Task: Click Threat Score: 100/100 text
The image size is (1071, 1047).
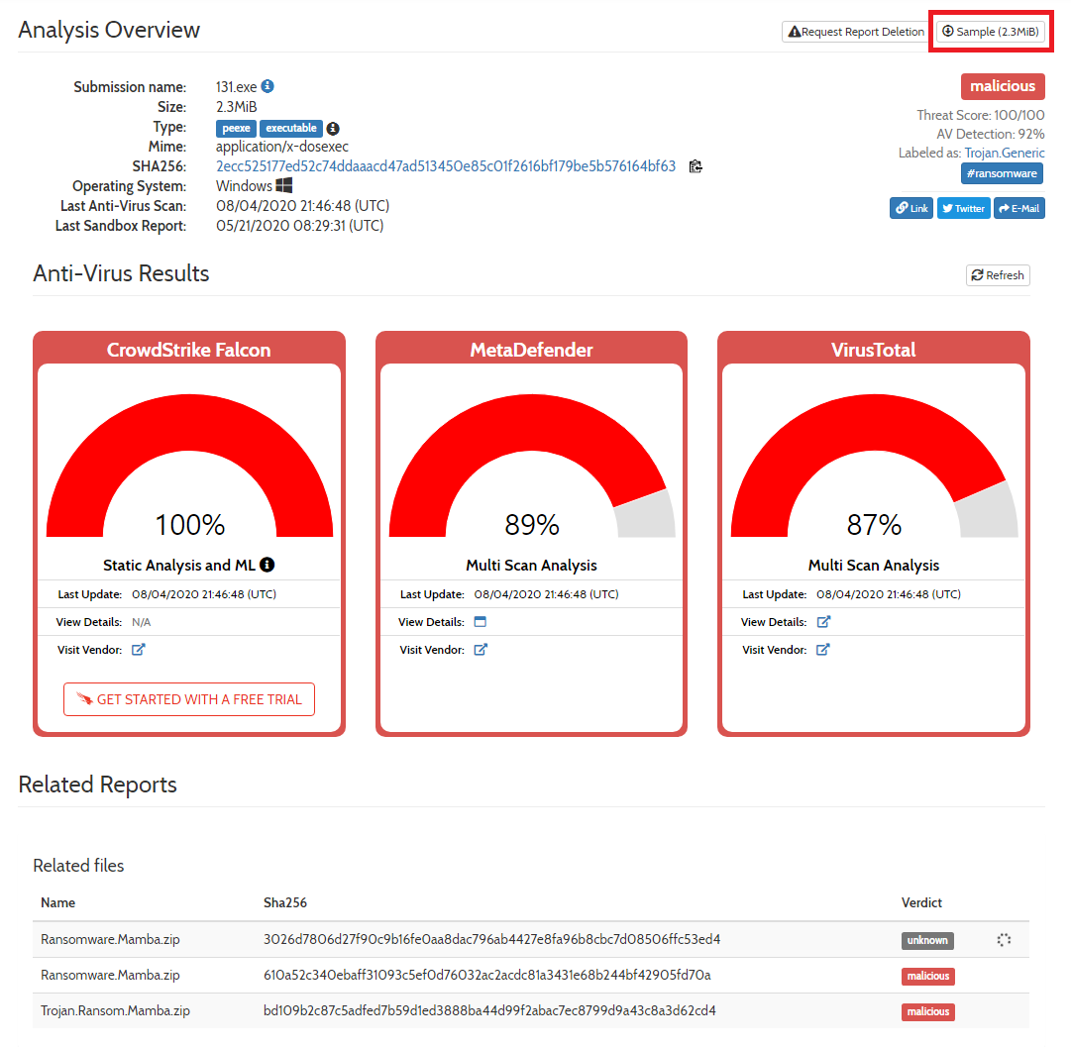Action: click(980, 116)
